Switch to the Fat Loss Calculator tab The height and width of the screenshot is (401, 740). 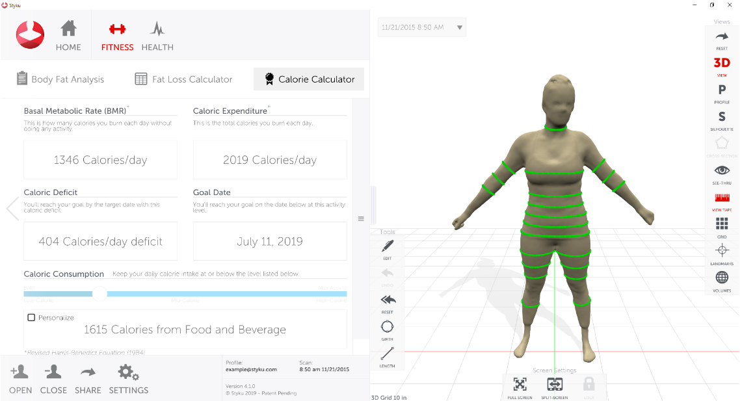(x=183, y=79)
